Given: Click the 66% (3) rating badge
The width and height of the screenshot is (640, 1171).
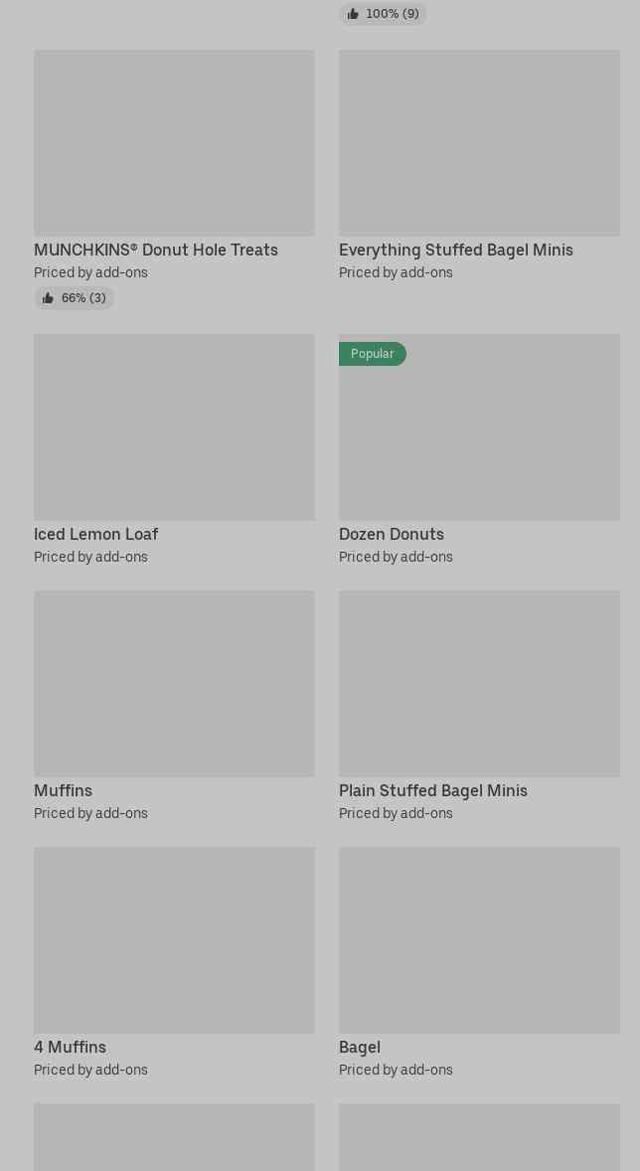Looking at the screenshot, I should (x=75, y=298).
